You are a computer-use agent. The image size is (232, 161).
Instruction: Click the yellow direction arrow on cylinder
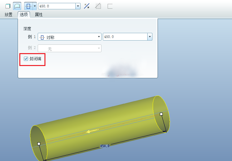(x=92, y=131)
